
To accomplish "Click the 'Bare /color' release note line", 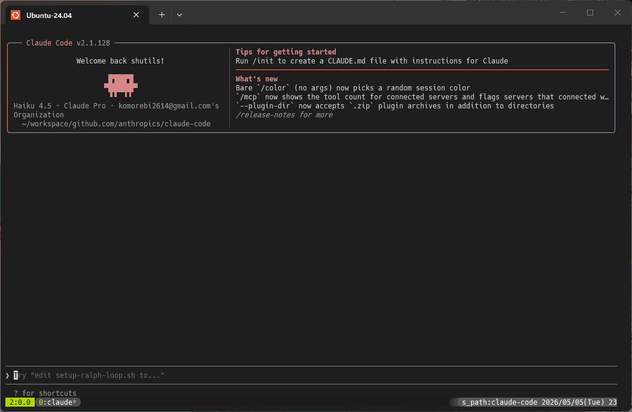I will (x=353, y=88).
